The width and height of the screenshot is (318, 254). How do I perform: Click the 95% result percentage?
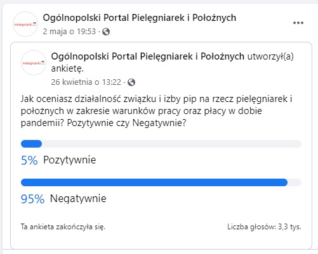click(x=32, y=199)
